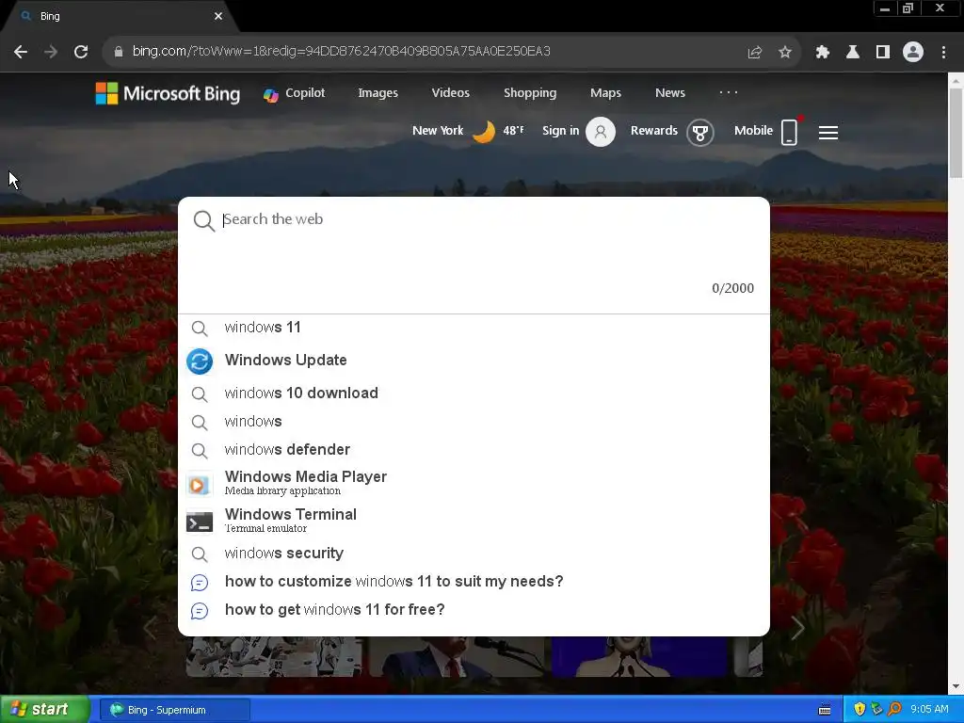Viewport: 964px width, 723px height.
Task: Open the Mobile link
Action: 753,130
